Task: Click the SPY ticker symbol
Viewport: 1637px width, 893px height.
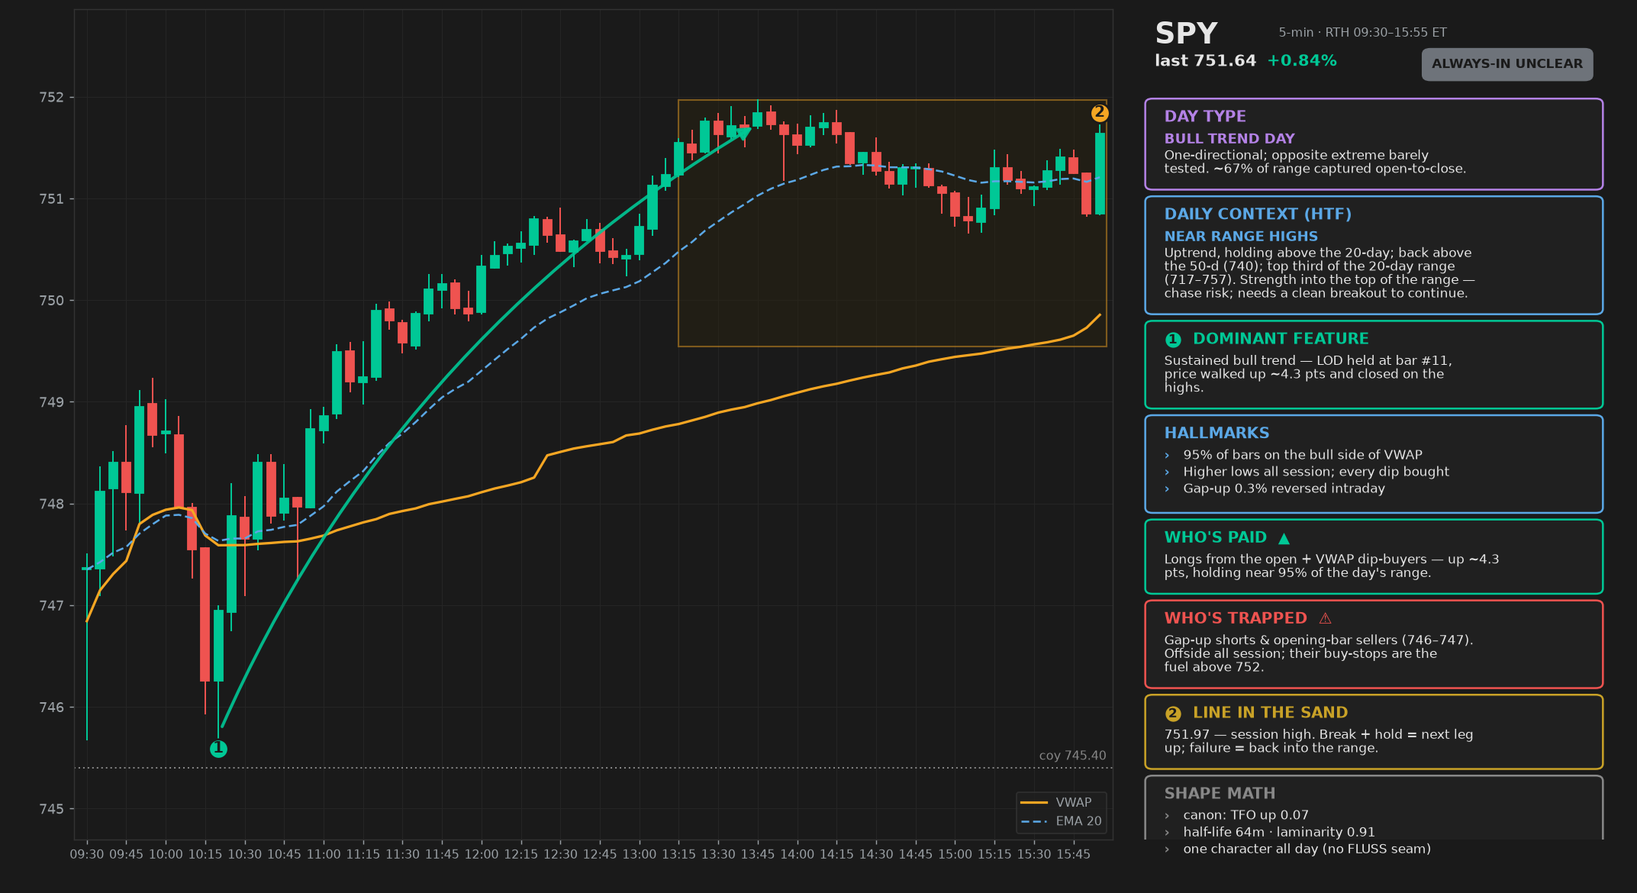Action: (1186, 34)
